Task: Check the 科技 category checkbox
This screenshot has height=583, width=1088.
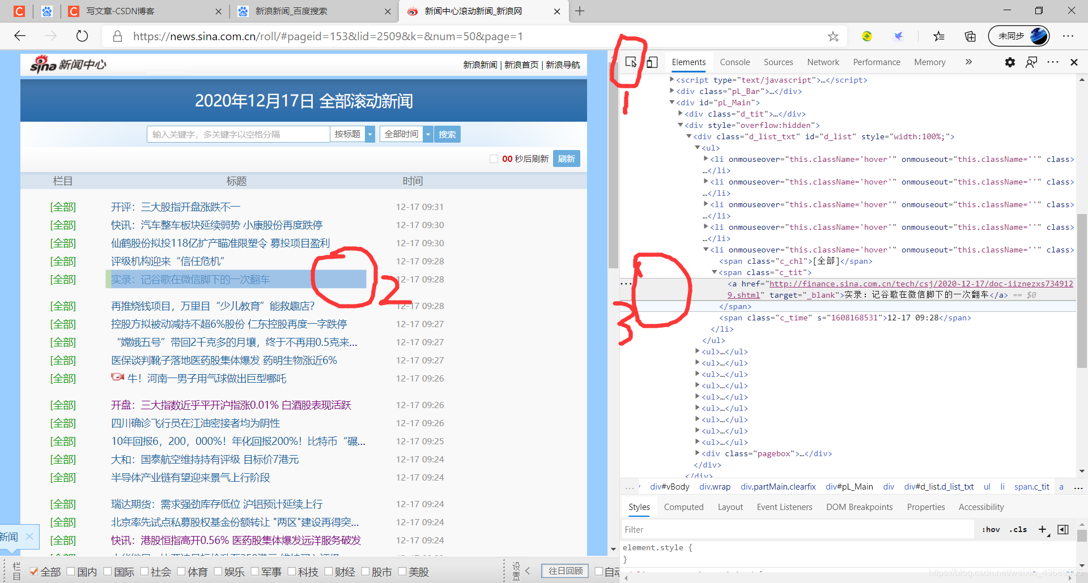Action: click(292, 571)
